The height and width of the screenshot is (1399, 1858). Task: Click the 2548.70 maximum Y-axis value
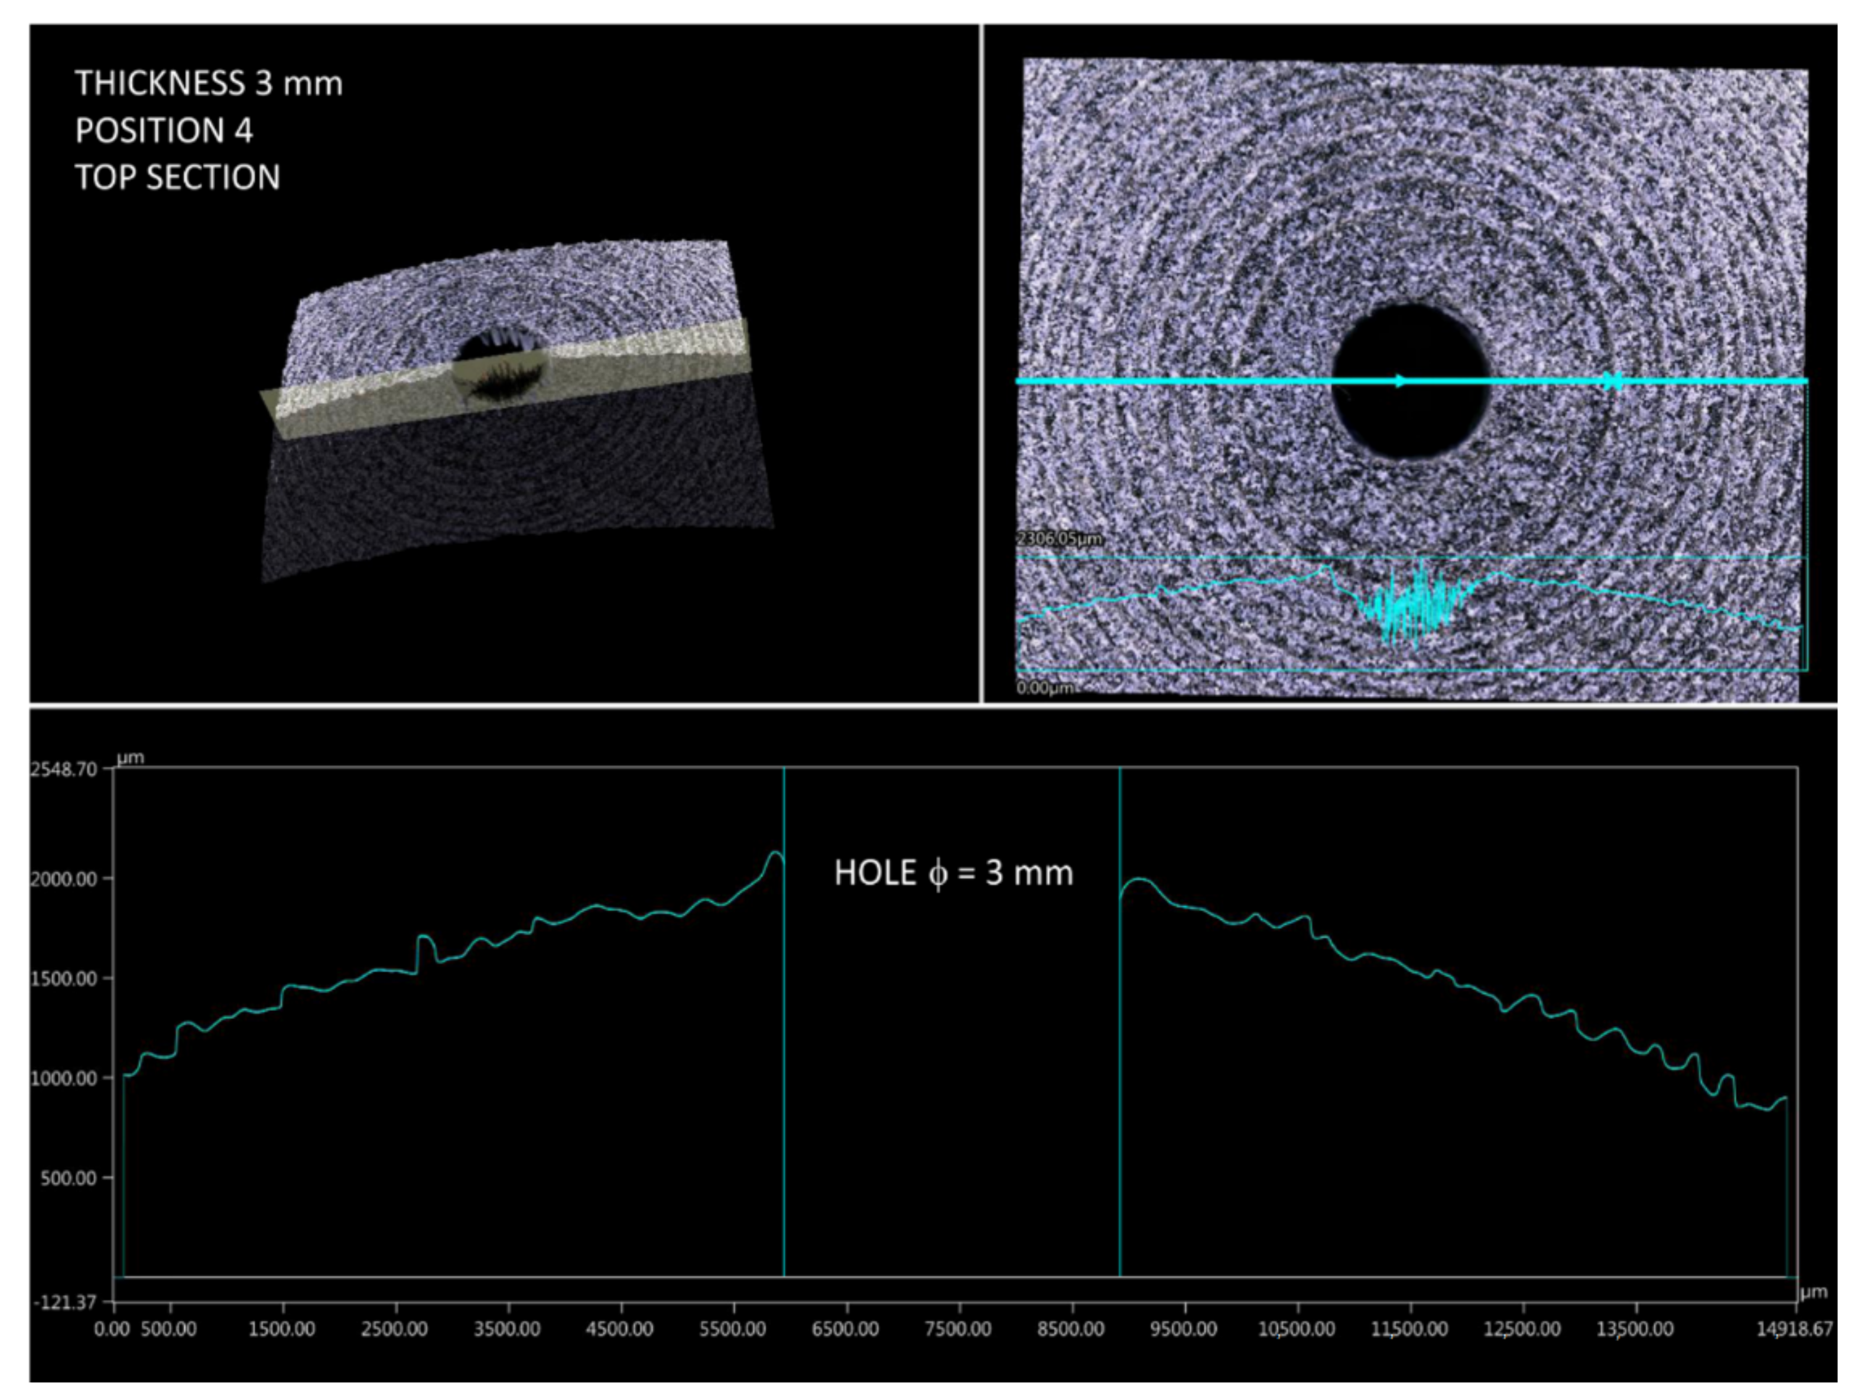pyautogui.click(x=63, y=769)
